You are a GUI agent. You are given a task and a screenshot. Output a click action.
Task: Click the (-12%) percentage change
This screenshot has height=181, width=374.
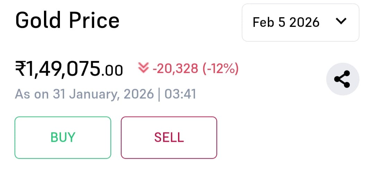tap(220, 69)
